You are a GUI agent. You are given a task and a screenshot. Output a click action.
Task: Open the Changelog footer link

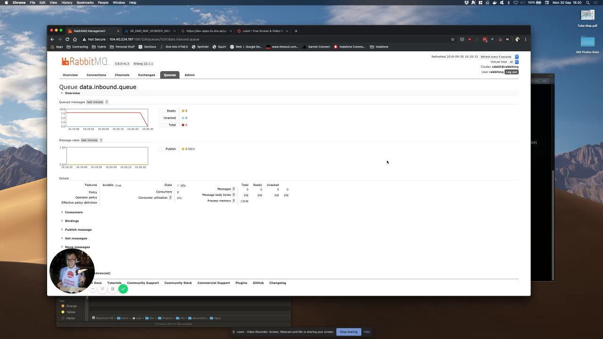click(277, 283)
